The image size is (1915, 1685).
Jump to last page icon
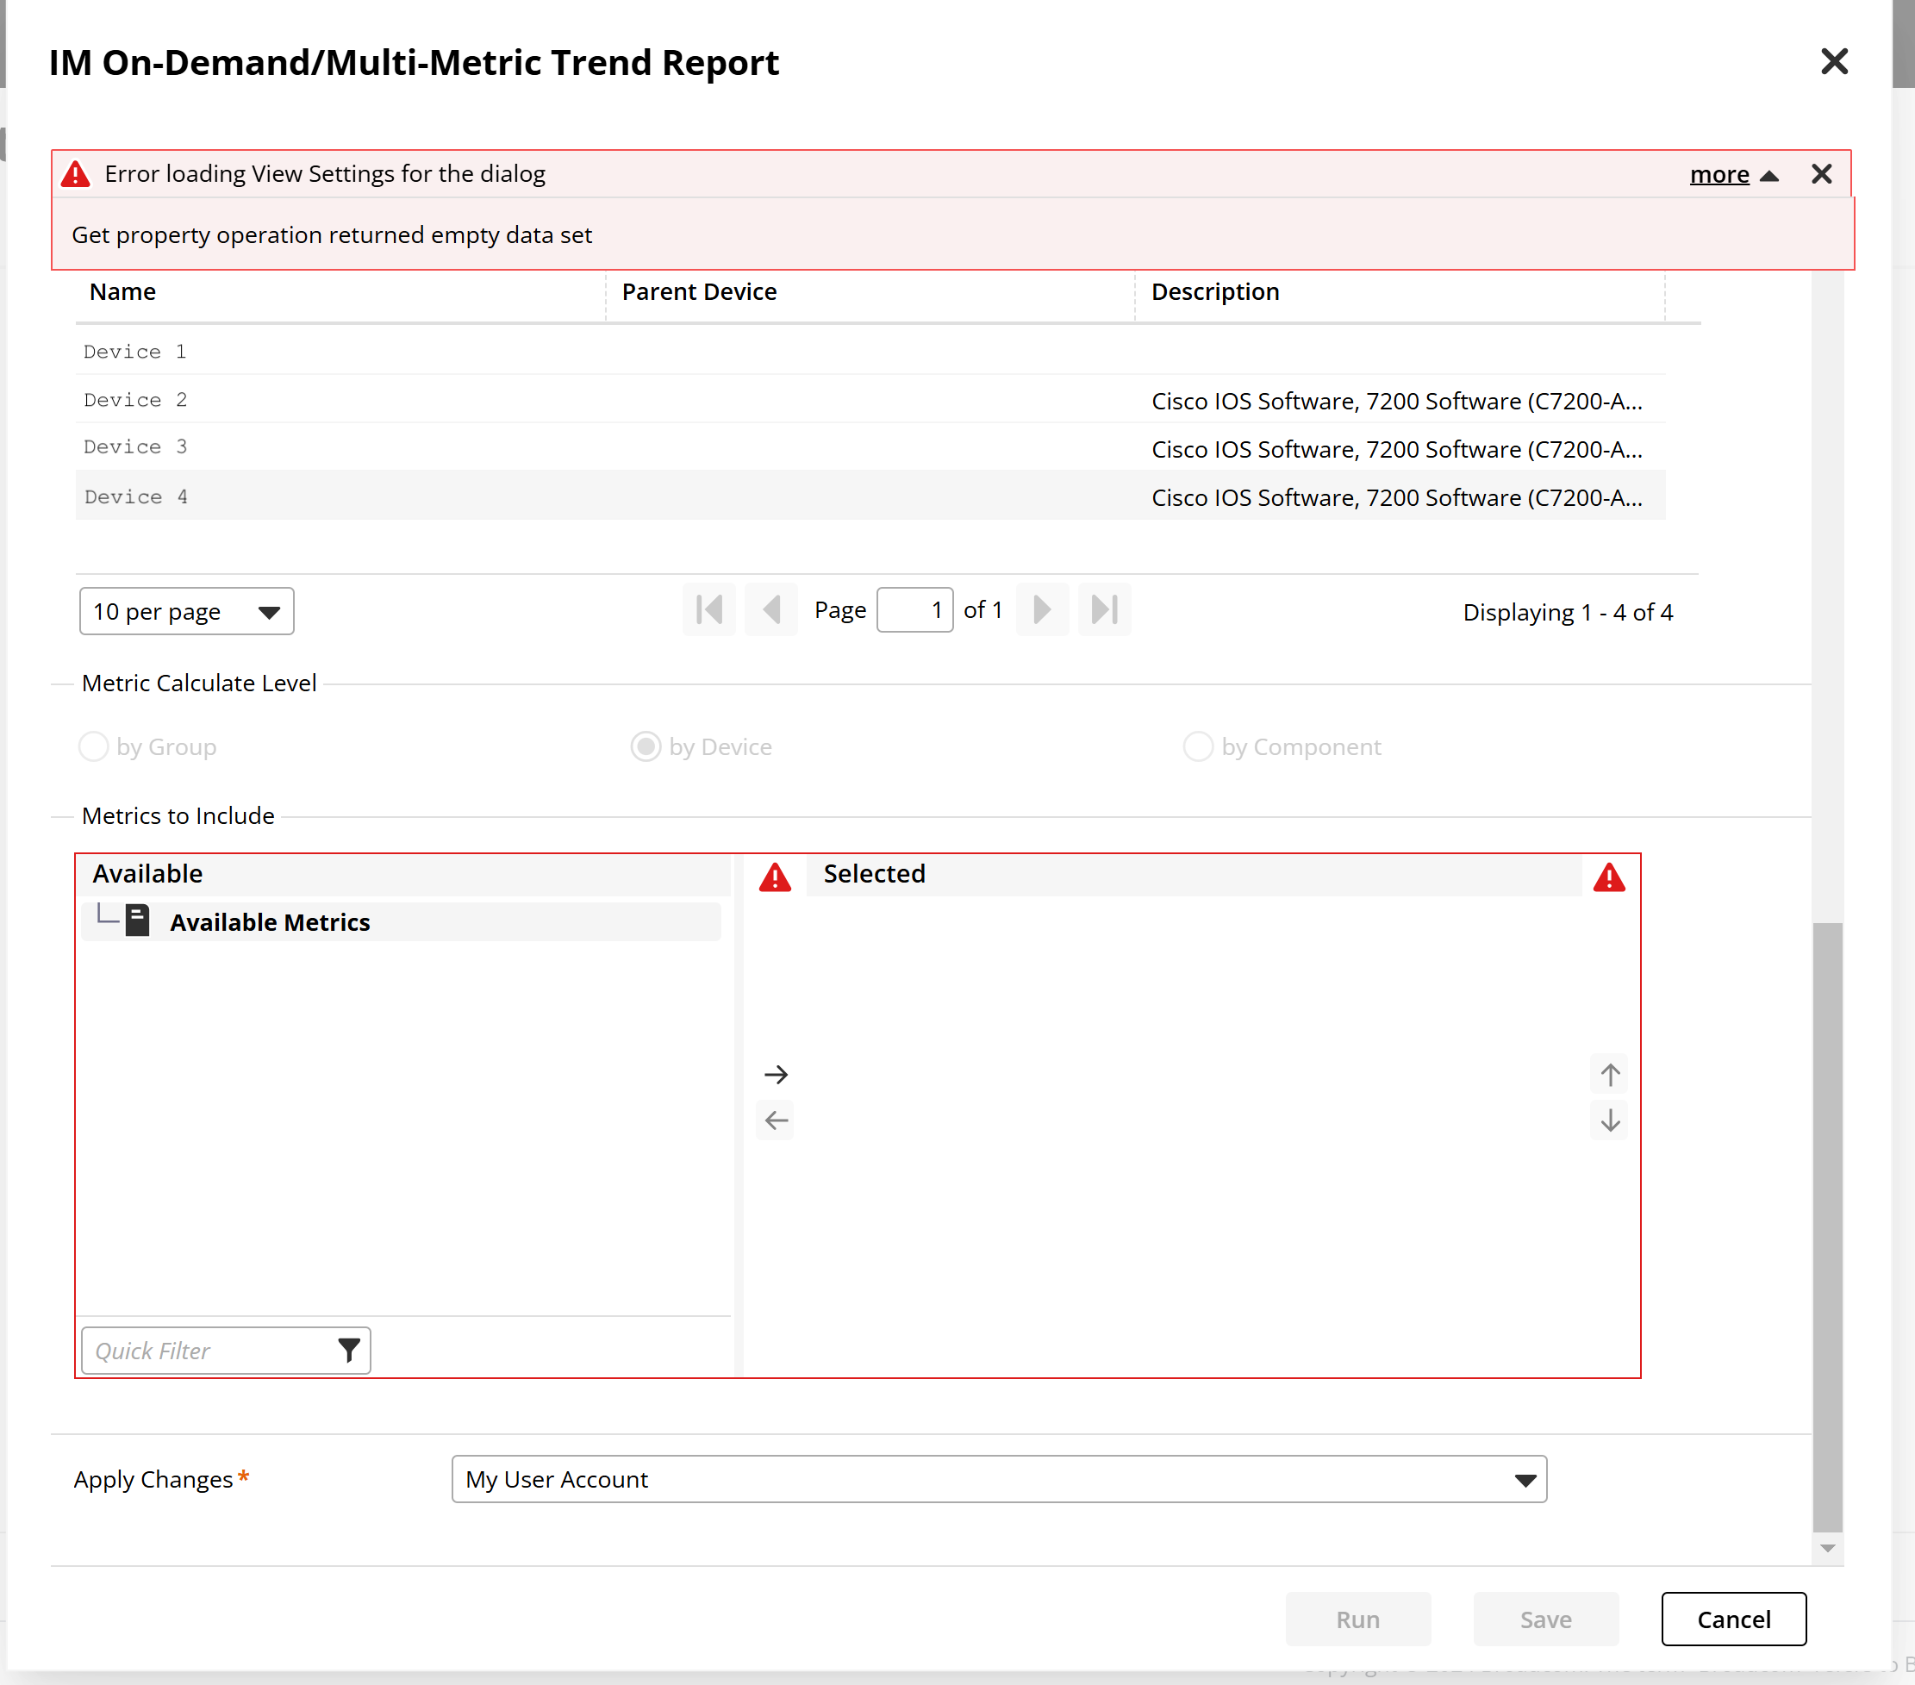tap(1104, 610)
